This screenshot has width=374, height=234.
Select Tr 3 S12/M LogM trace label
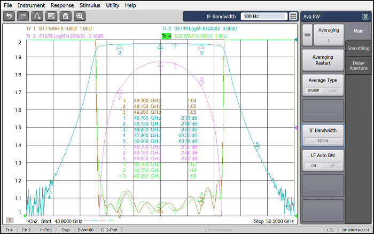coord(65,36)
